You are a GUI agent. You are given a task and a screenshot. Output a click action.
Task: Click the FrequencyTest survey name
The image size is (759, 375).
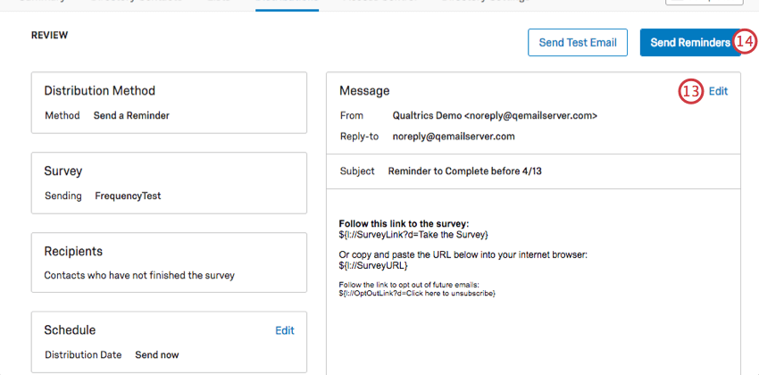(x=128, y=196)
